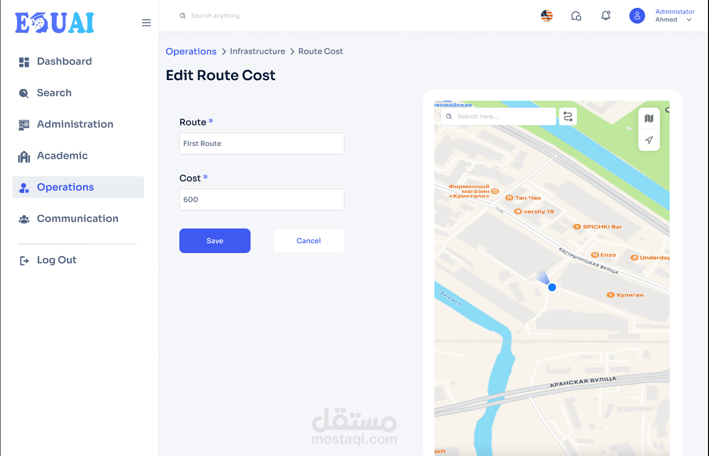Click the Хулиган map marker
The image size is (709, 456).
pos(611,295)
